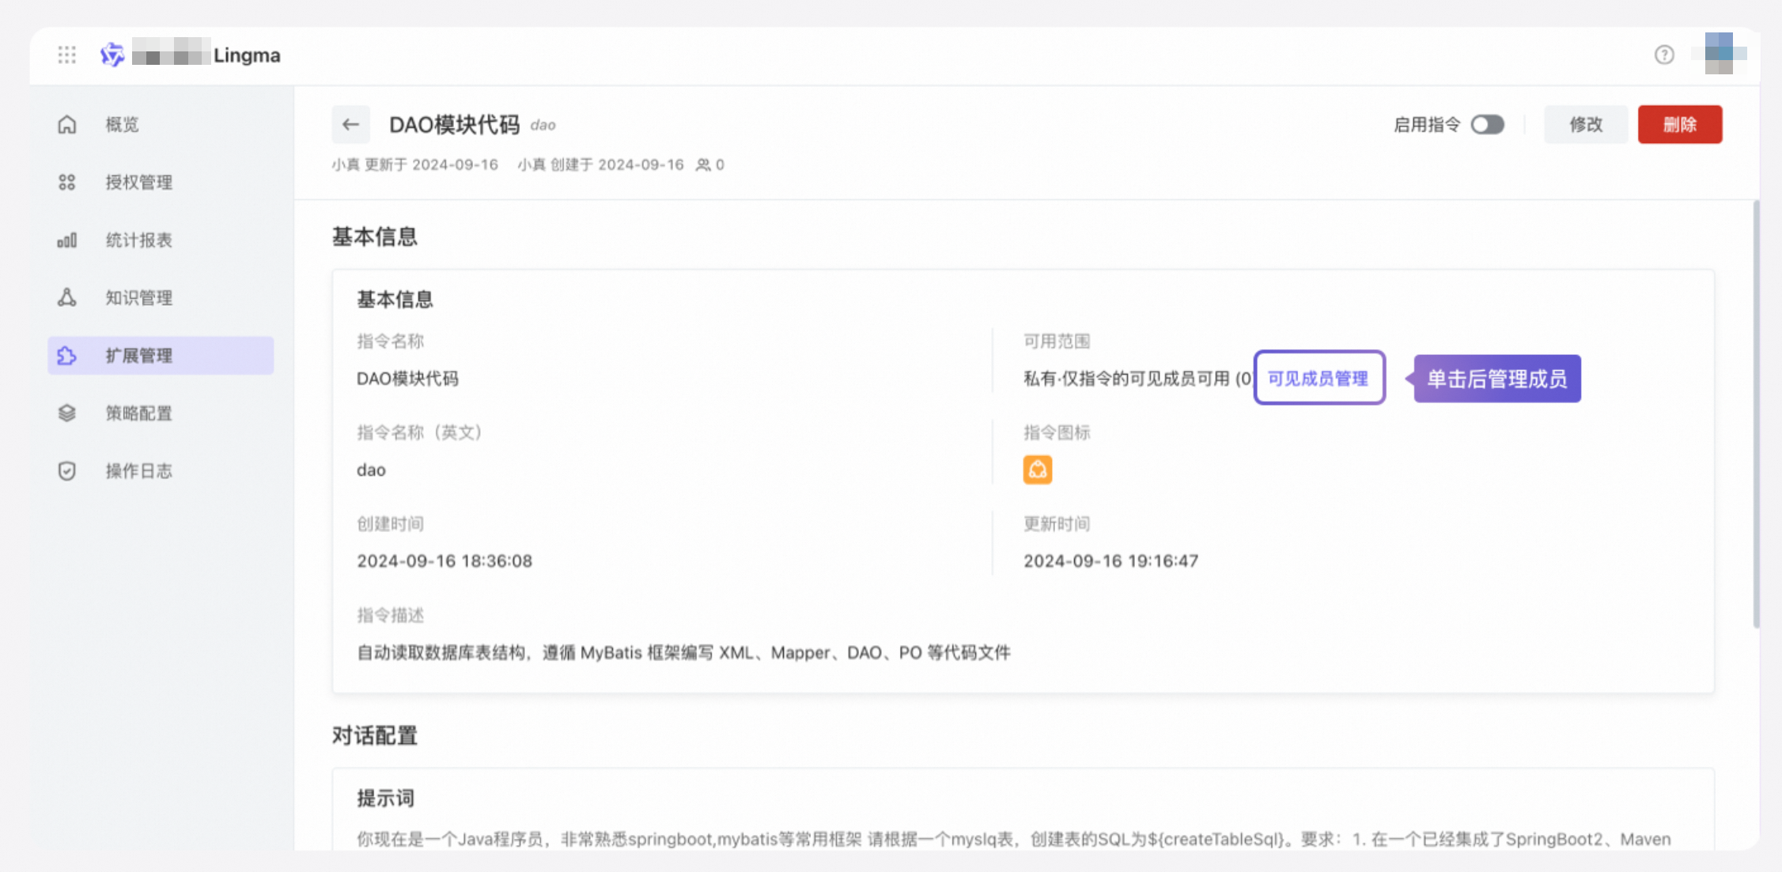Click the Lingma logo icon
This screenshot has height=872, width=1782.
tap(112, 55)
